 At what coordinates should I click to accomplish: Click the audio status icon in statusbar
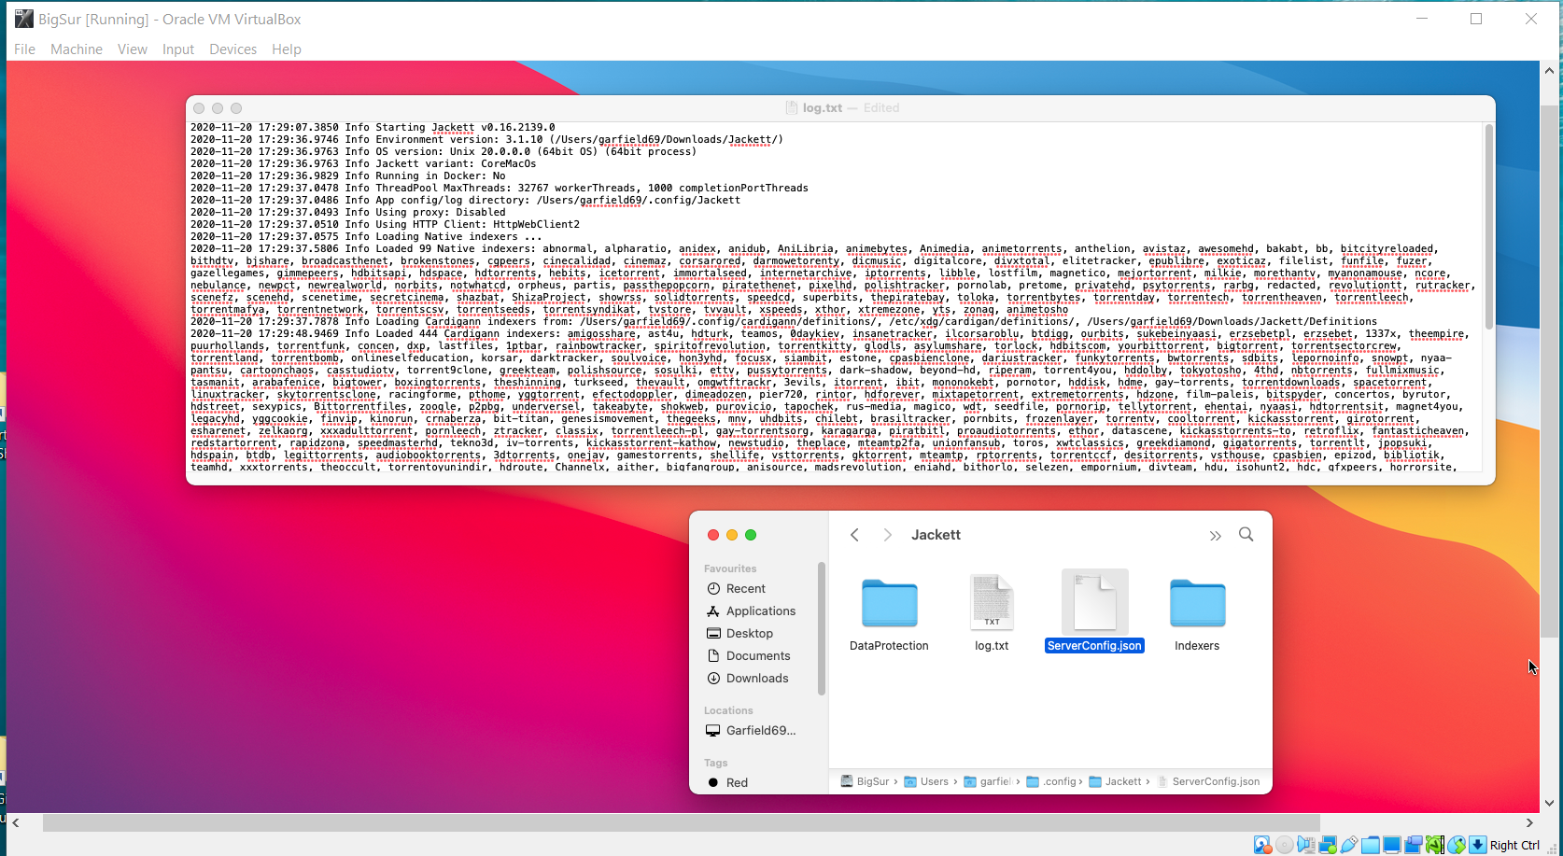pyautogui.click(x=1305, y=844)
